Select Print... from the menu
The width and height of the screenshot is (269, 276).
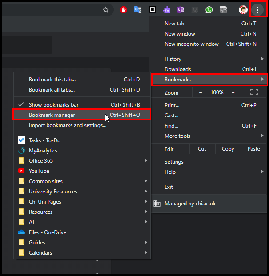209,105
